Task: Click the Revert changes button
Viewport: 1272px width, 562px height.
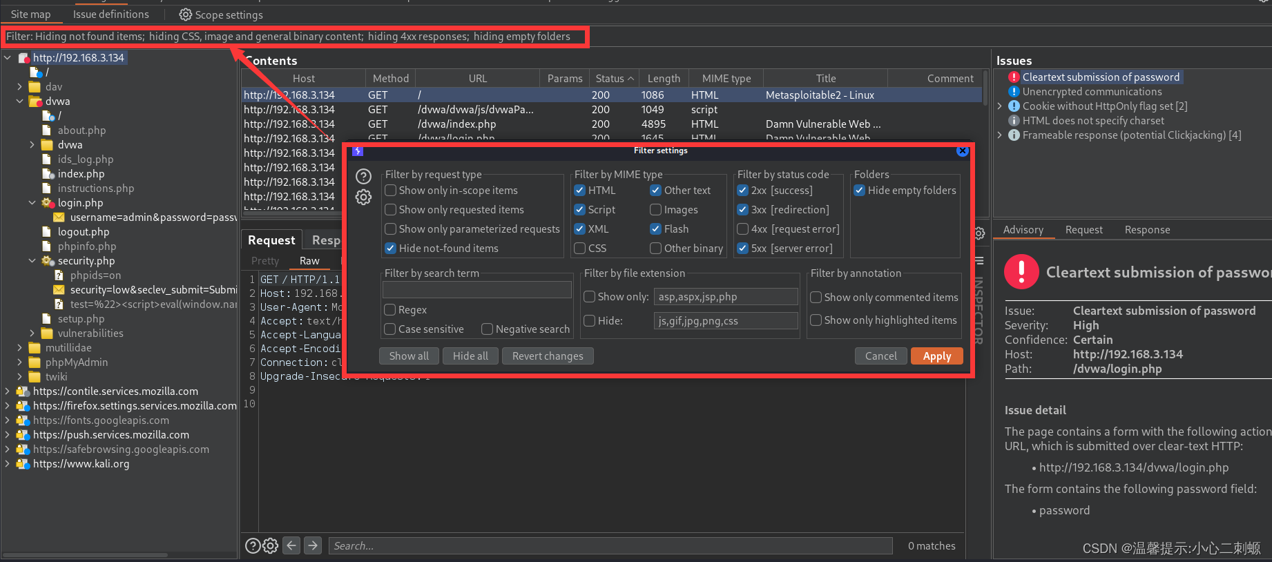Action: [x=548, y=356]
